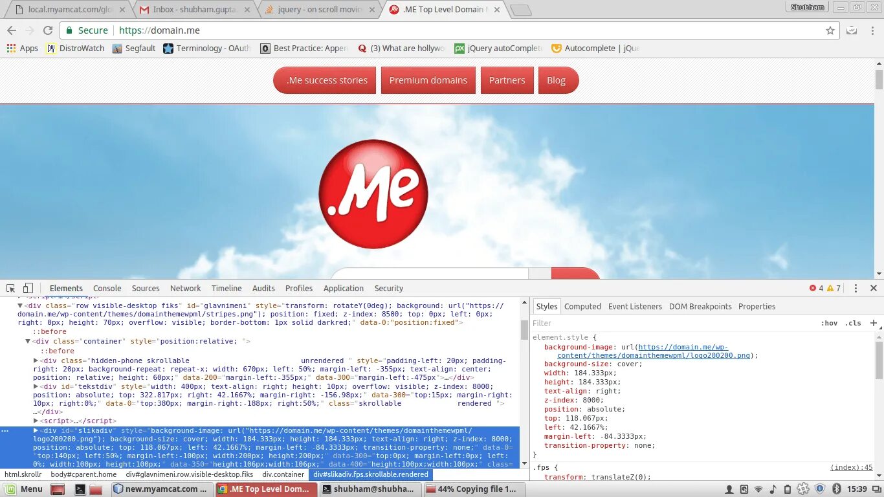This screenshot has height=497, width=884.
Task: Switch to the Console panel
Action: pos(107,289)
